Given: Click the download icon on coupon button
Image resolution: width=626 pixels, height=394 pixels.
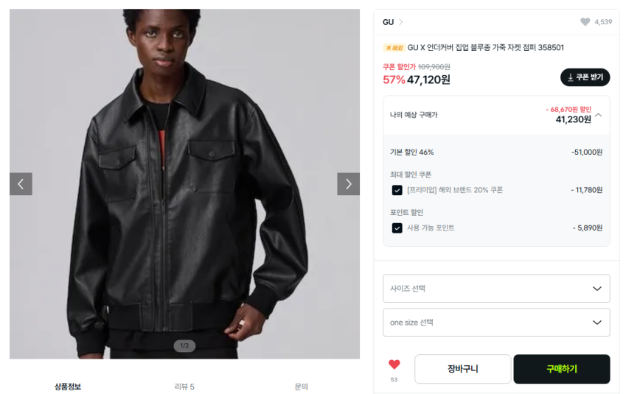Looking at the screenshot, I should (x=571, y=77).
